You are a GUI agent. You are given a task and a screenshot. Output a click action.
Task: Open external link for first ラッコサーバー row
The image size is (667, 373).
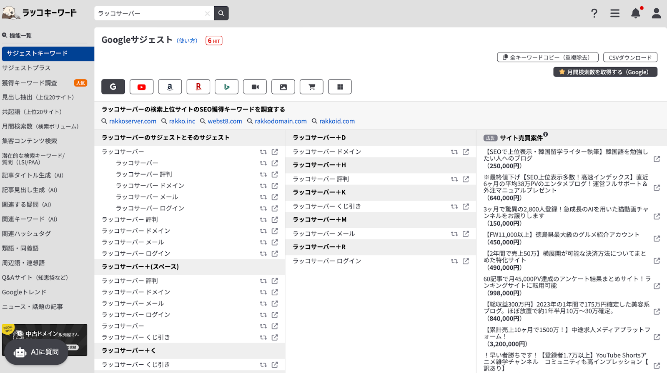pyautogui.click(x=275, y=152)
